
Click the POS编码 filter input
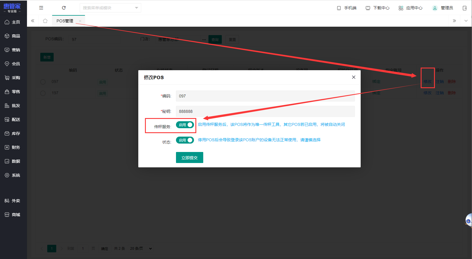(x=95, y=39)
